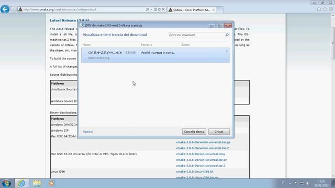Click the taskbar clock and date
This screenshot has width=335, height=188.
tap(321, 183)
